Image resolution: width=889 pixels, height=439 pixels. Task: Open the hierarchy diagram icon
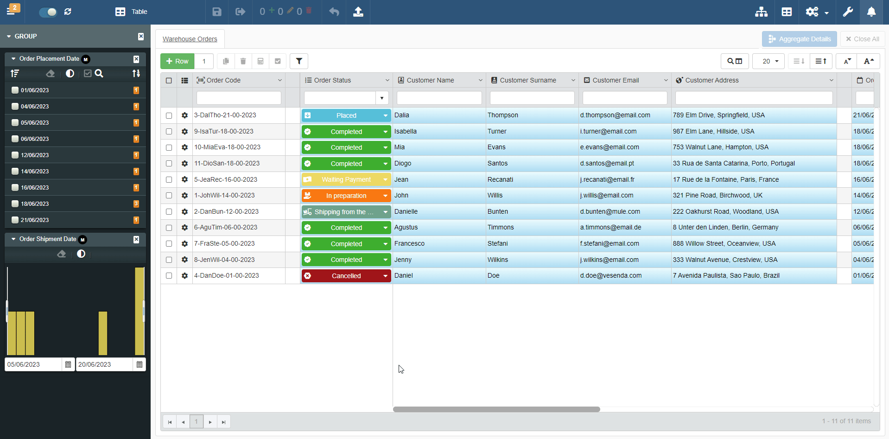761,12
